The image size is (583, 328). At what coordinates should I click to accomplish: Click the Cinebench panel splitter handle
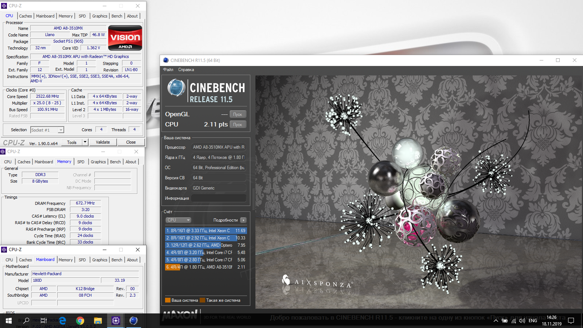[254, 199]
